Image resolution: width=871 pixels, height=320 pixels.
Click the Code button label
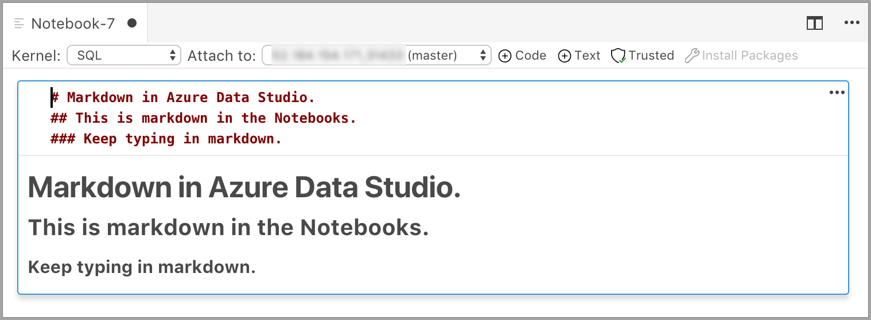[531, 56]
